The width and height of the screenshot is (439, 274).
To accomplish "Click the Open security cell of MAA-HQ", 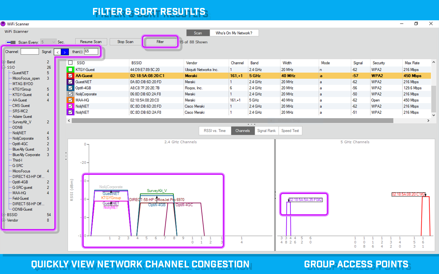I will (376, 100).
